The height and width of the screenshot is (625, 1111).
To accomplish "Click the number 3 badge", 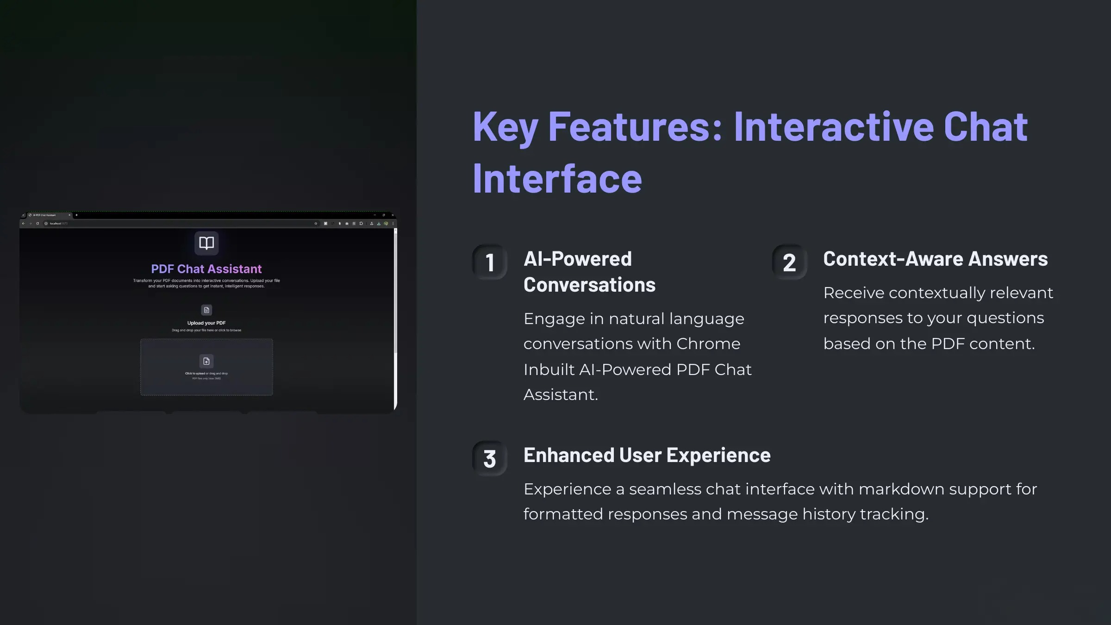I will click(x=490, y=459).
